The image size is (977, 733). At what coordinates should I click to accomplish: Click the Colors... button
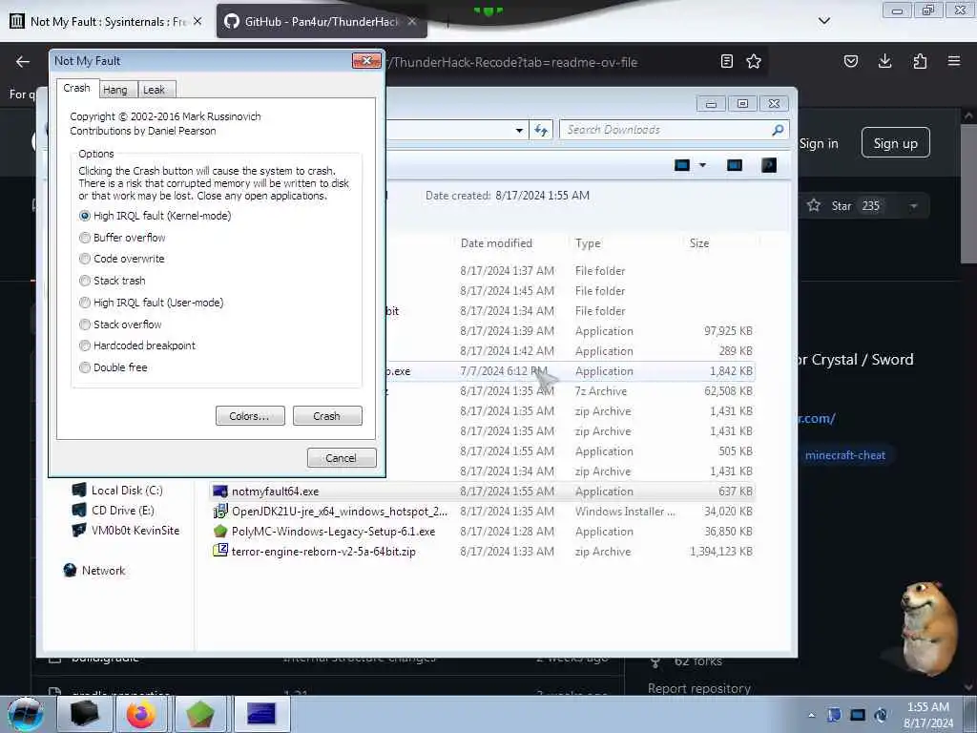click(x=250, y=416)
